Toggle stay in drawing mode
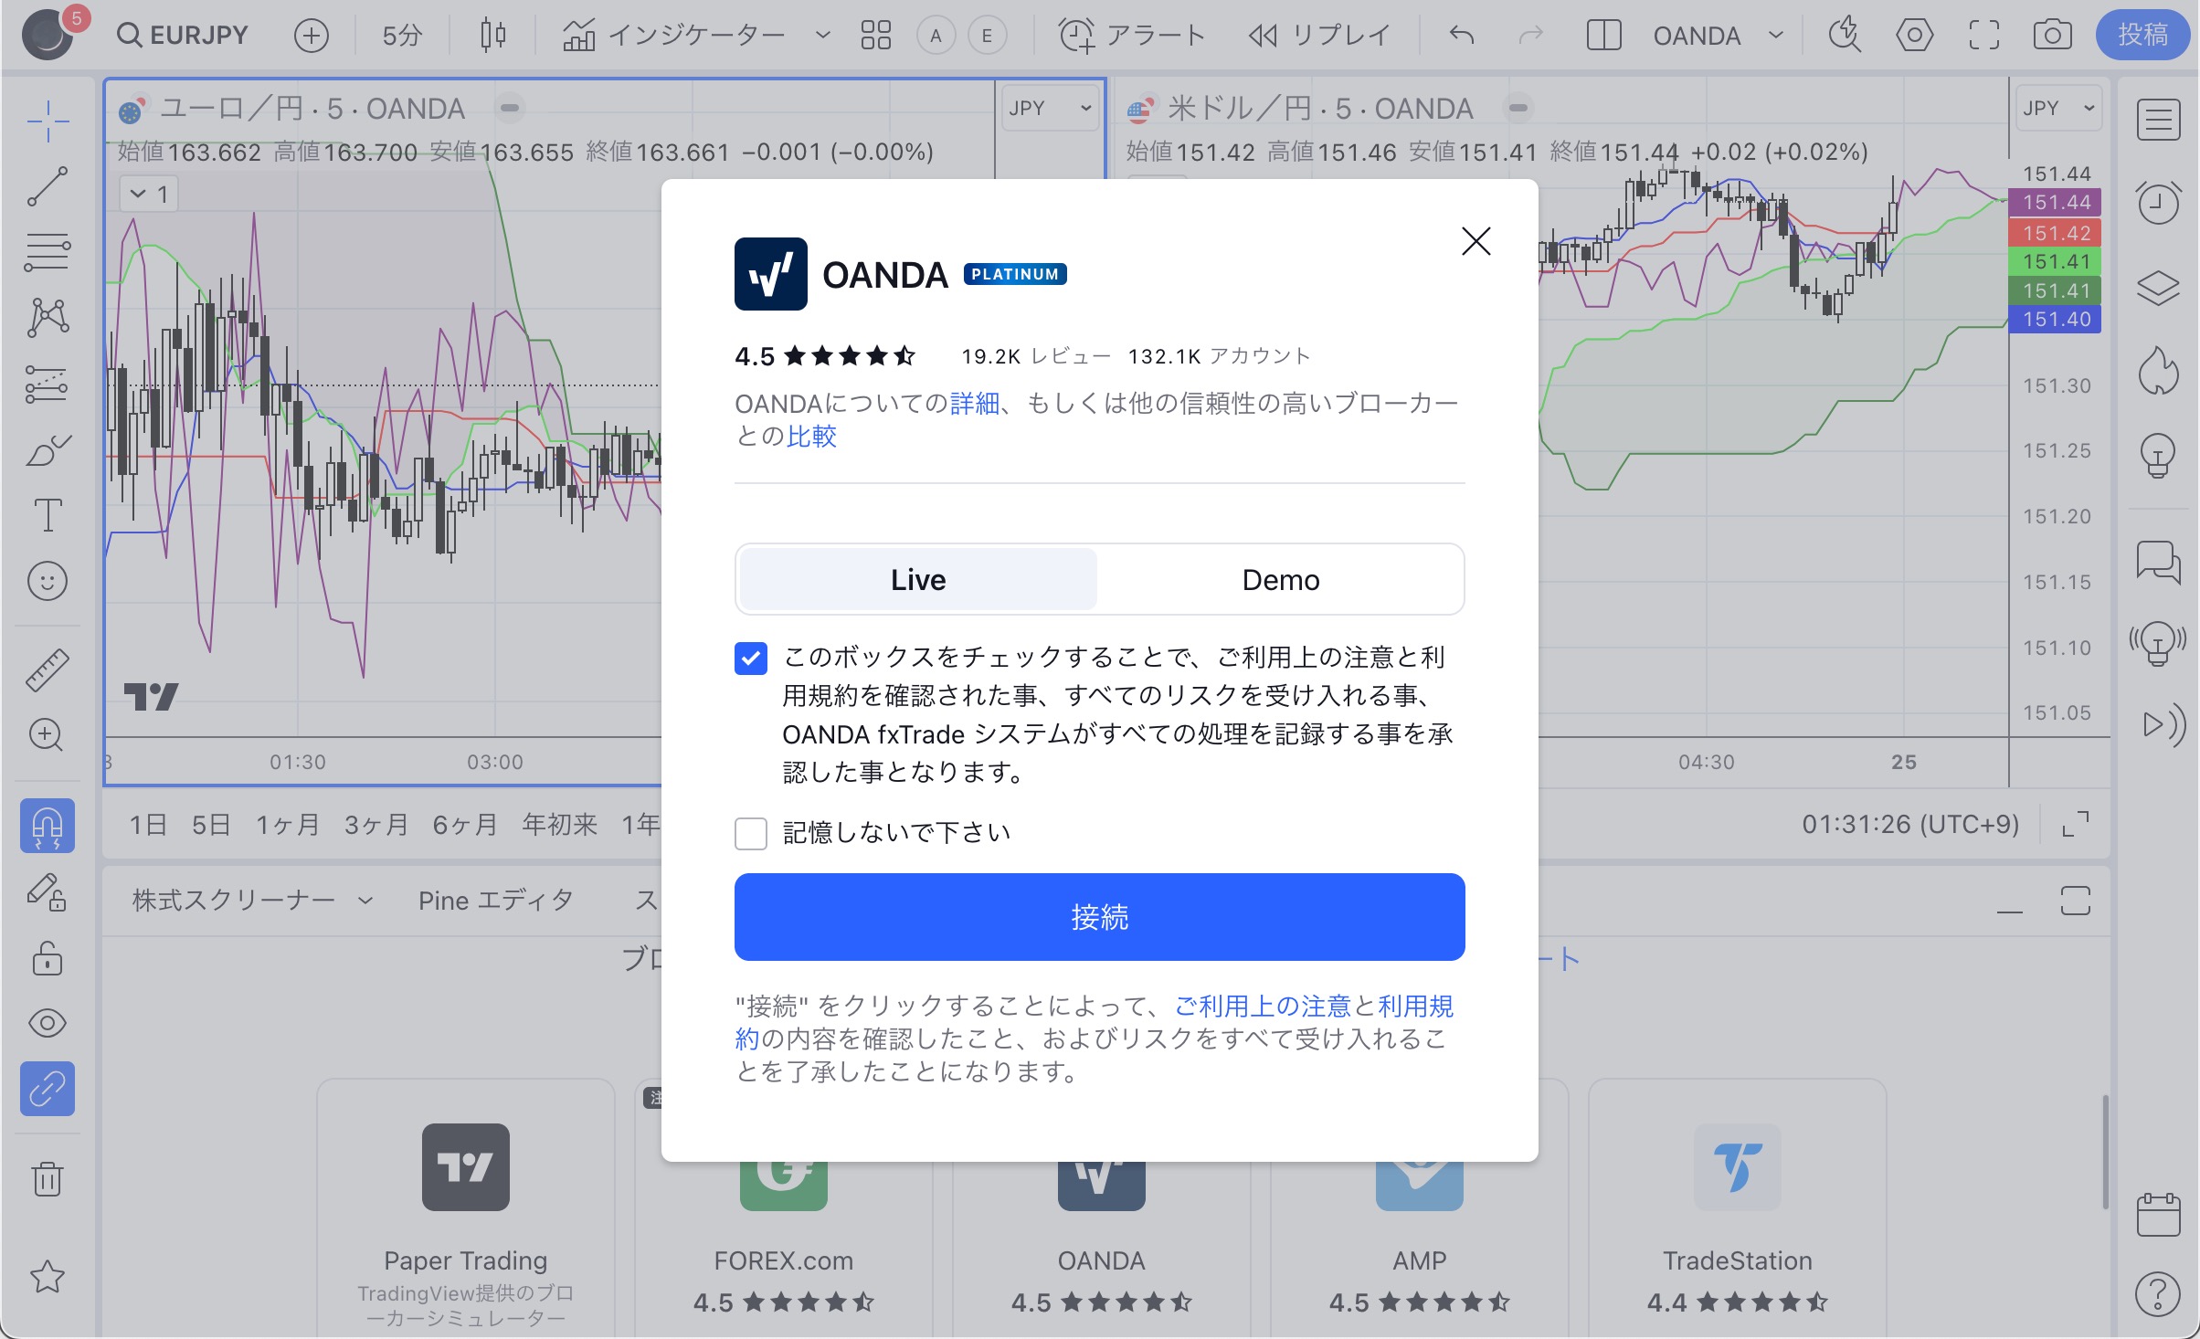 click(x=48, y=891)
